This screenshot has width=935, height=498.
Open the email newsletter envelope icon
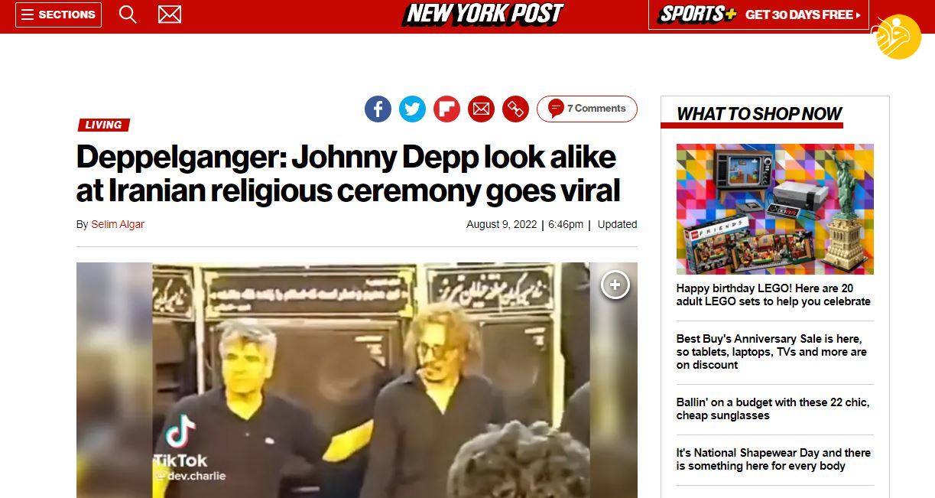(170, 15)
